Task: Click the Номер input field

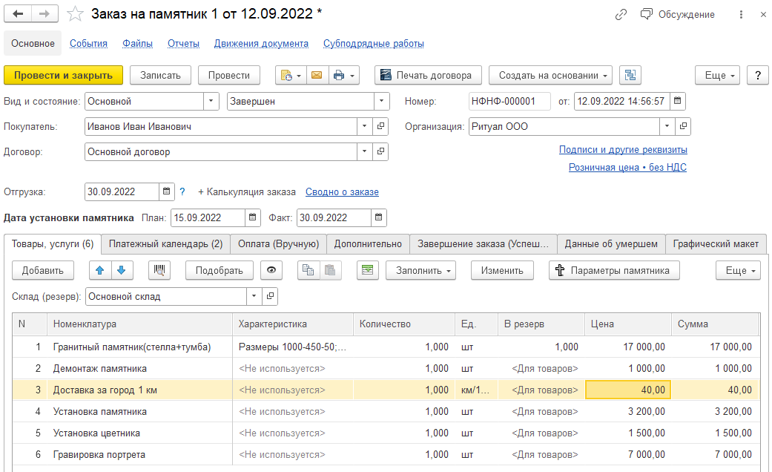Action: tap(509, 101)
